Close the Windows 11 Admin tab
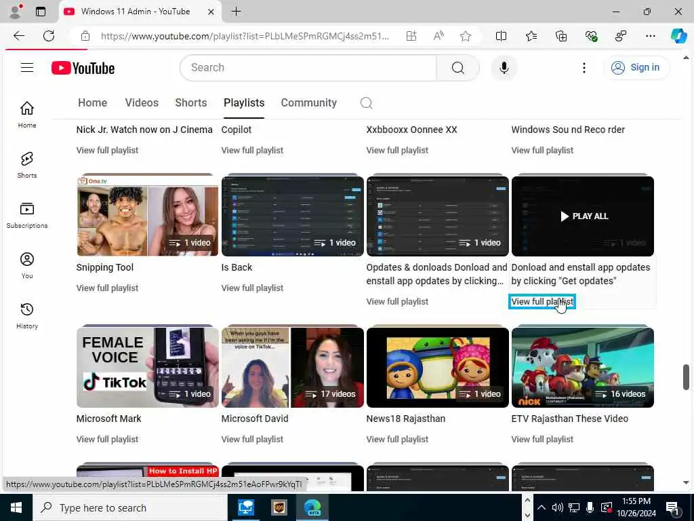694x521 pixels. point(211,12)
